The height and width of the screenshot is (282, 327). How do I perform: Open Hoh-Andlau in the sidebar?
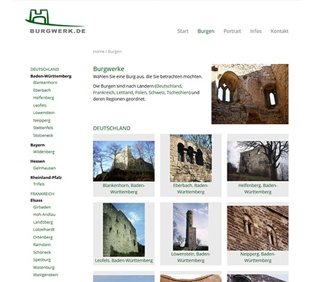(44, 214)
